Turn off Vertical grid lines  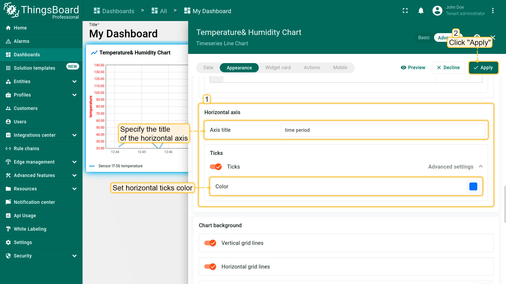[x=210, y=243]
